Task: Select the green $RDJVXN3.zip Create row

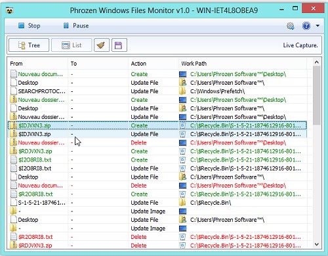Action: [x=157, y=151]
